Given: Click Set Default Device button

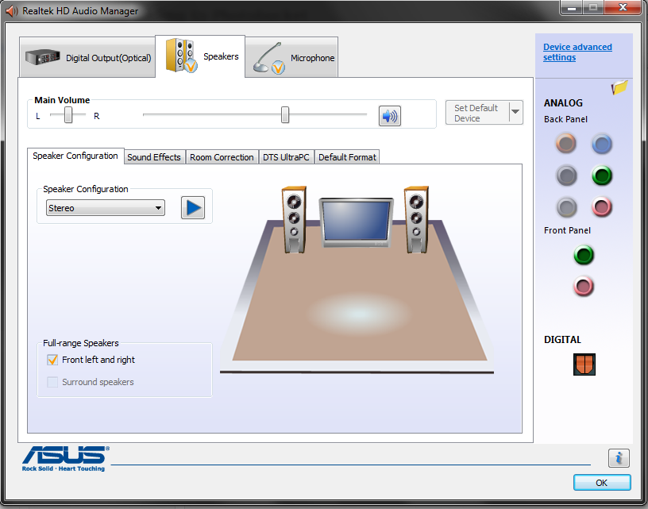Looking at the screenshot, I should coord(477,113).
